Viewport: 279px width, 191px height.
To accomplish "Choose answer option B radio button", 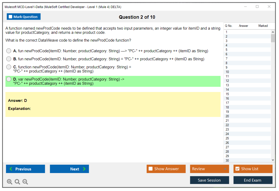I will 9,59.
